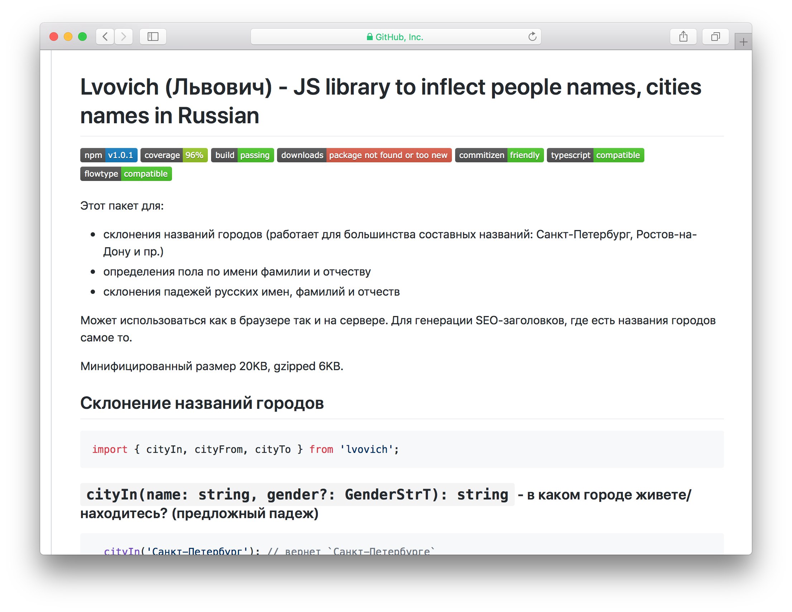Open the coverage 96% badge
792x612 pixels.
(x=174, y=155)
